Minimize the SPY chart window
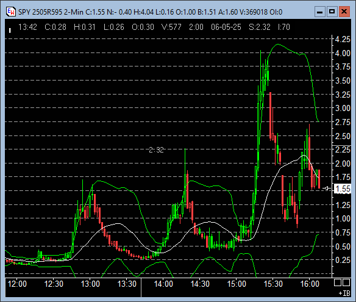The image size is (356, 302). [320, 12]
